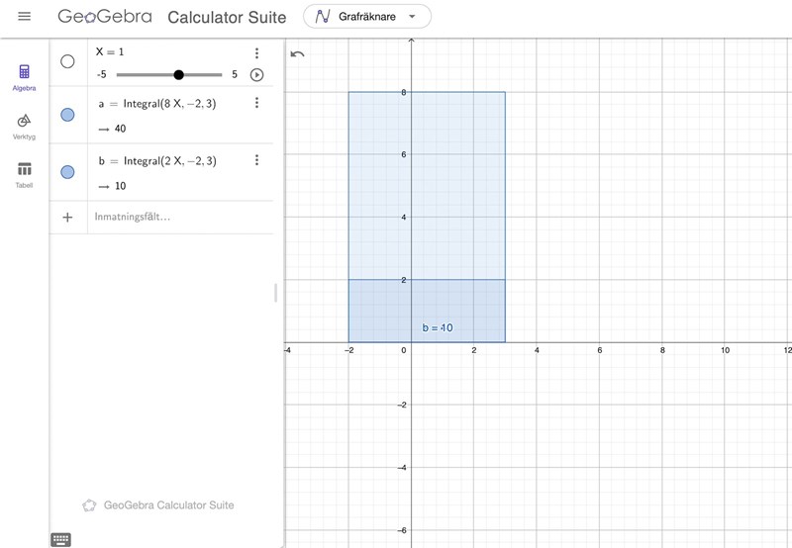Click the GeoGebra logo
792x548 pixels.
(x=105, y=17)
